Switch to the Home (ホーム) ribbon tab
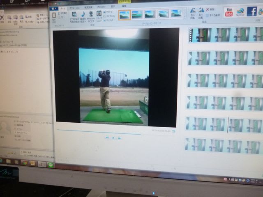 63,8
